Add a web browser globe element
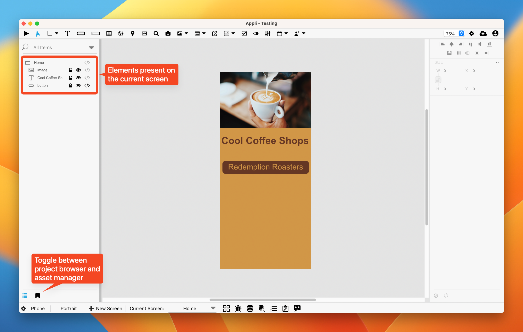The width and height of the screenshot is (523, 332). point(121,33)
